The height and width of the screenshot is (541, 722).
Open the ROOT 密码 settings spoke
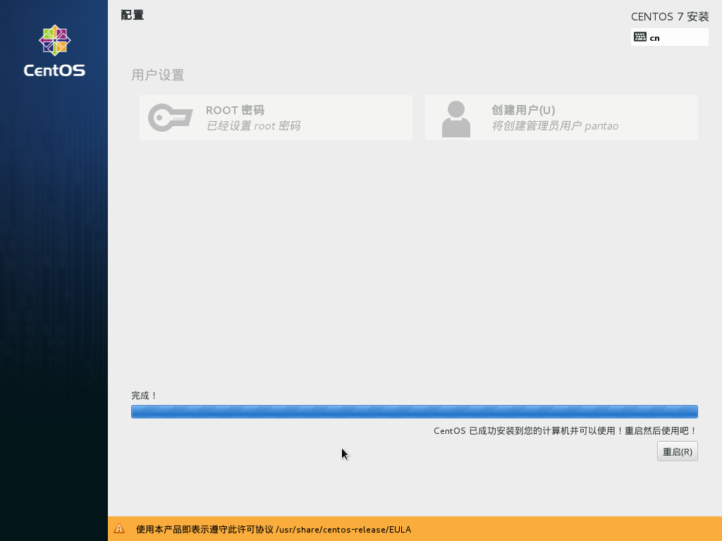click(275, 118)
